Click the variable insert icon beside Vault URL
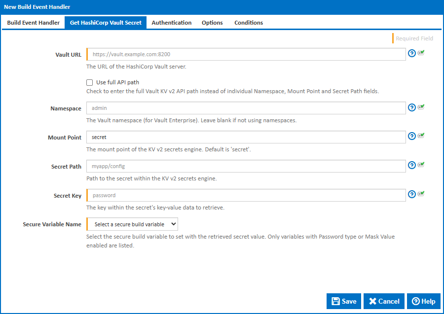The height and width of the screenshot is (314, 444). 421,53
